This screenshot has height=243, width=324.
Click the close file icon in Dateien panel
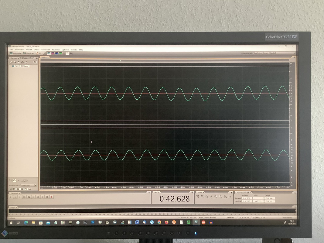[15, 62]
